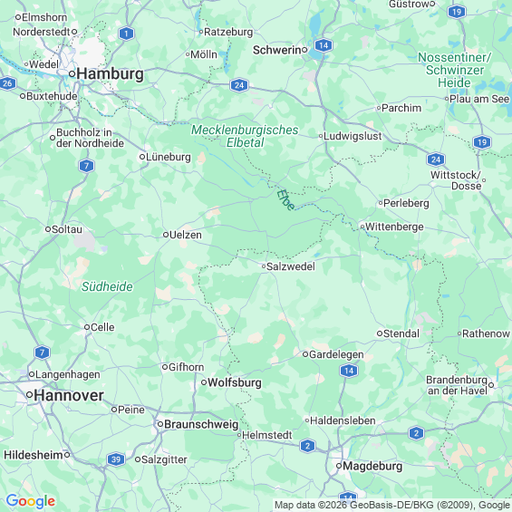Click the Salzwedel town label
The image size is (512, 512).
click(x=291, y=266)
